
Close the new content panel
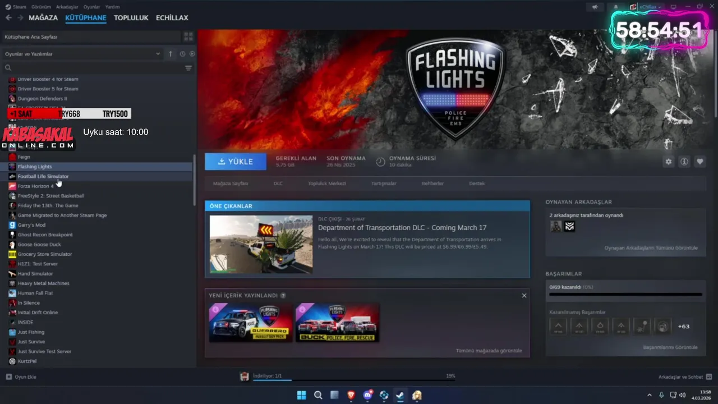[x=524, y=295]
